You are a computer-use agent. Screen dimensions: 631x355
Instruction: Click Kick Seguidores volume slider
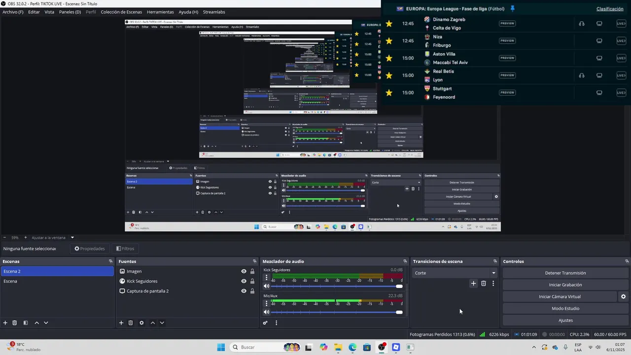(337, 286)
